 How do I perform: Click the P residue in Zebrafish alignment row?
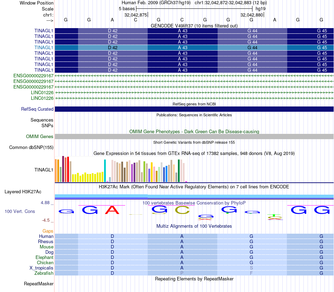click(182, 273)
